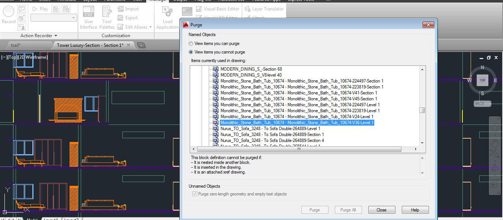Click the Play macro button
Image resolution: width=503 pixels, height=220 pixels.
[x=40, y=9]
